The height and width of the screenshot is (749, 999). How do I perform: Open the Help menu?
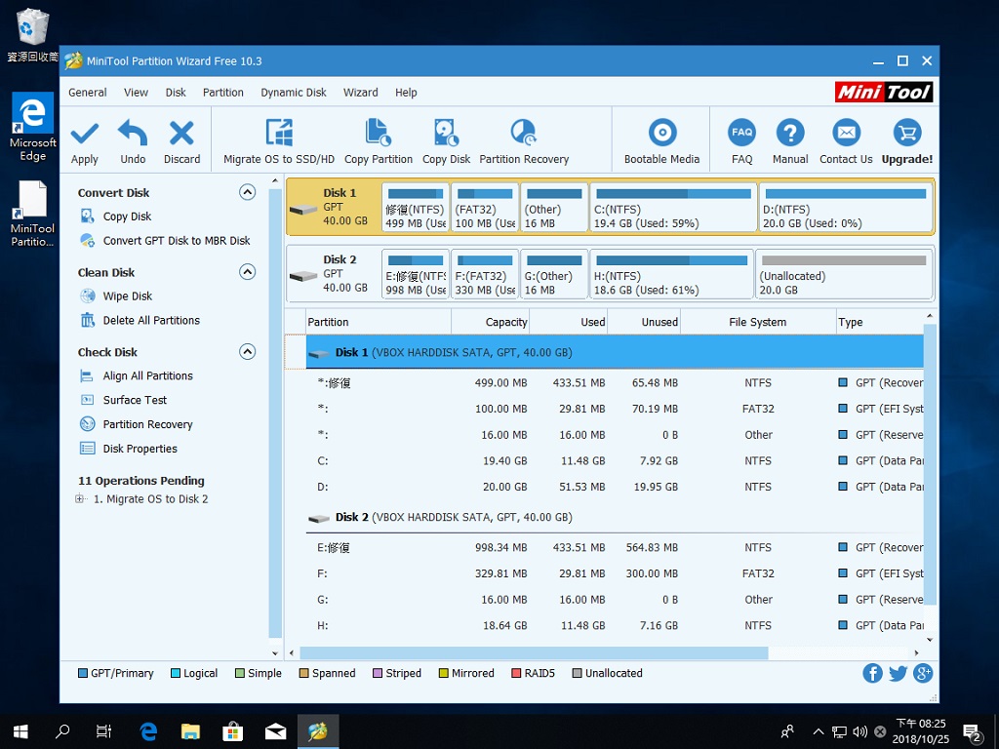click(406, 93)
